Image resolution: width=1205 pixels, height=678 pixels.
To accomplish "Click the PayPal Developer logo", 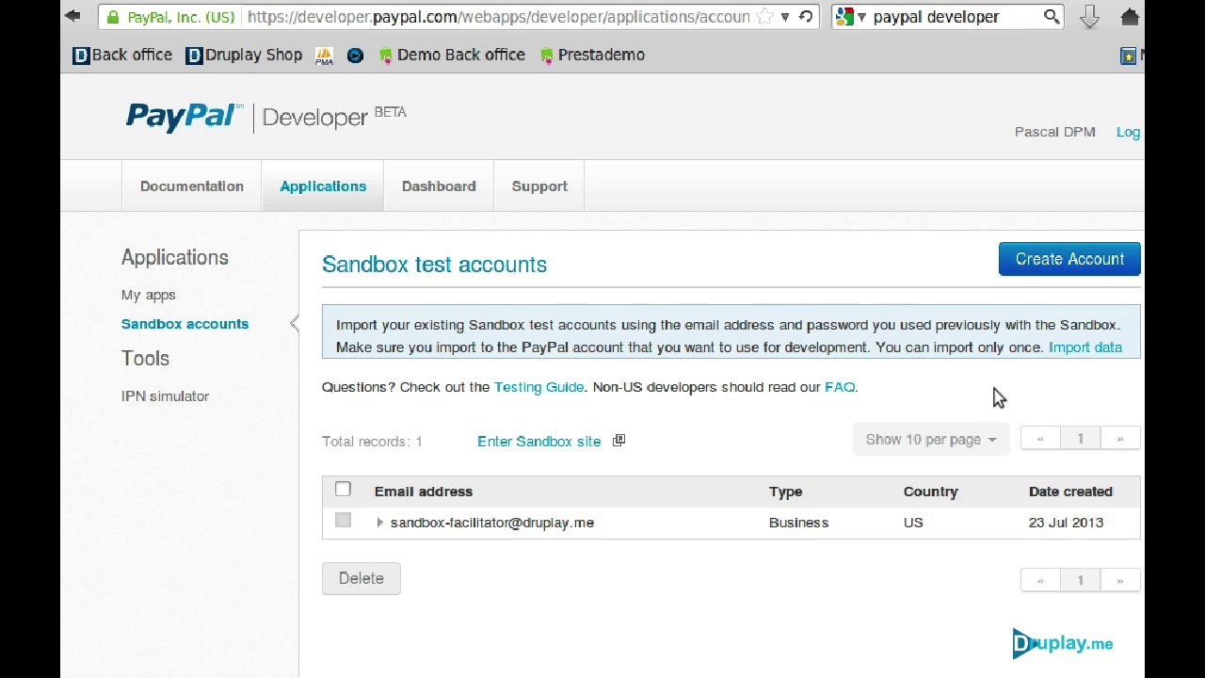I will [266, 117].
